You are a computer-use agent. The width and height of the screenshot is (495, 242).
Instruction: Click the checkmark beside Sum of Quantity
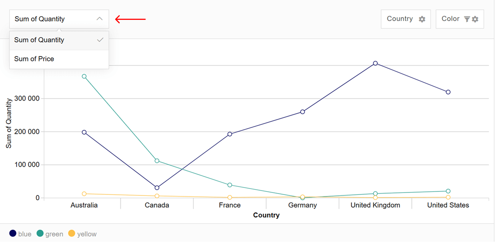point(100,40)
